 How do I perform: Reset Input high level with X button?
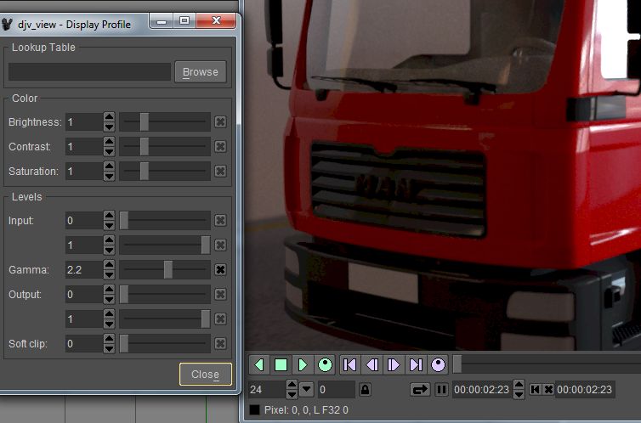point(220,245)
